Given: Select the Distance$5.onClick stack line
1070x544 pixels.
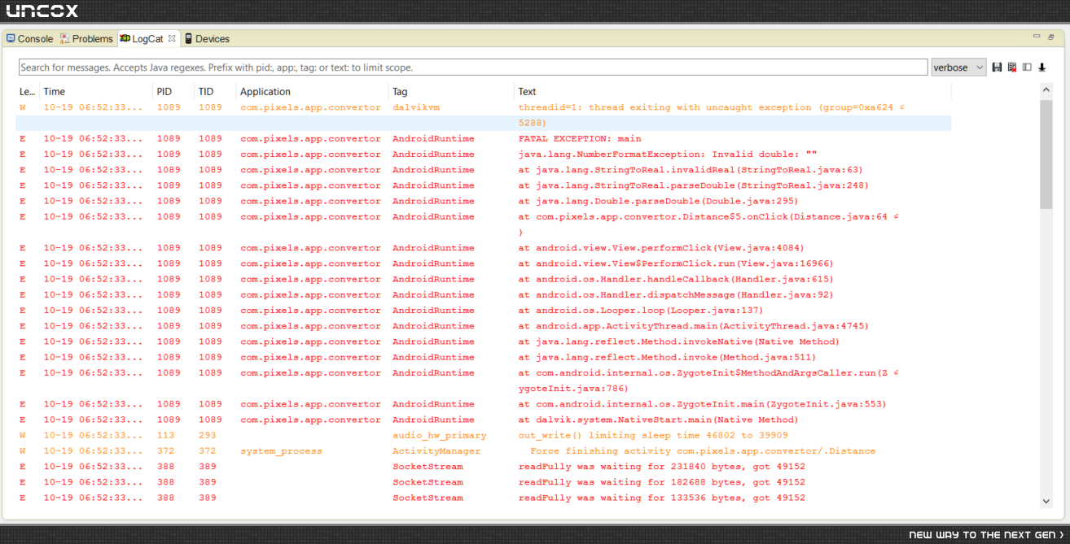Looking at the screenshot, I should point(484,224).
